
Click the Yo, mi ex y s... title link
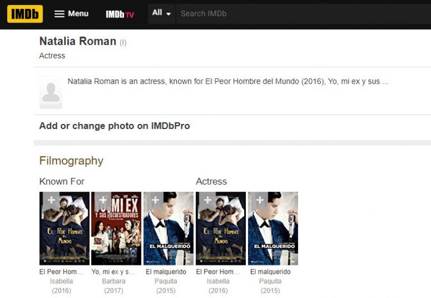pyautogui.click(x=113, y=272)
